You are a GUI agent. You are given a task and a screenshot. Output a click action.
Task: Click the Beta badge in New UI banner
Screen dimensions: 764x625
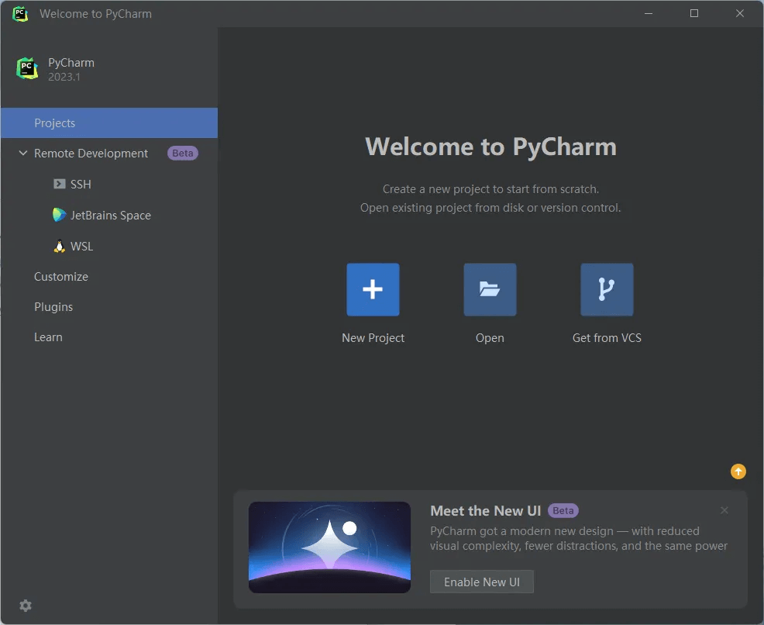tap(563, 510)
